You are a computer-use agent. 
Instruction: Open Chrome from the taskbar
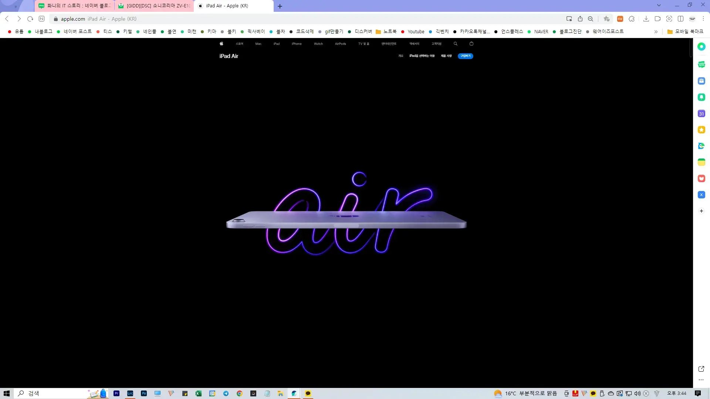tap(239, 393)
